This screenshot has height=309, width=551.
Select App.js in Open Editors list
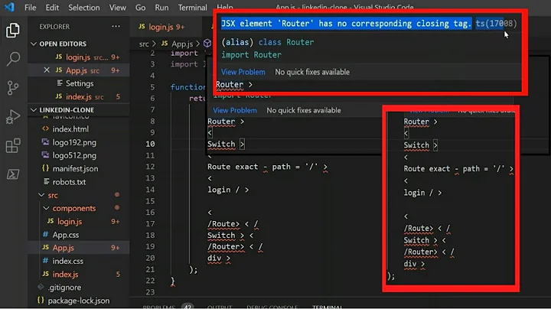(79, 70)
